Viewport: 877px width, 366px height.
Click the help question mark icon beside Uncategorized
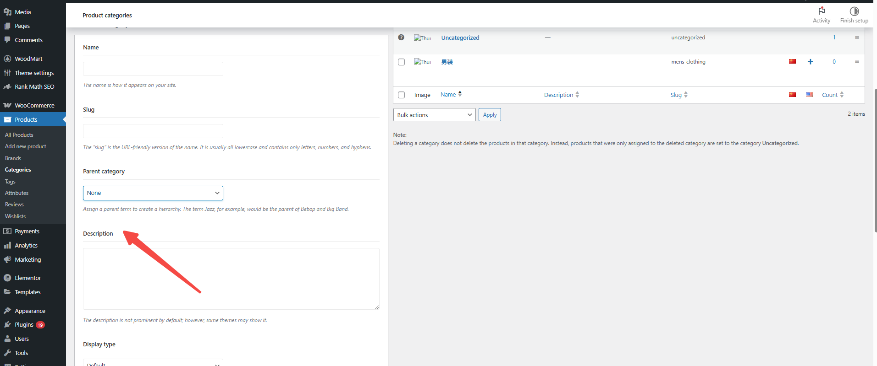point(401,38)
